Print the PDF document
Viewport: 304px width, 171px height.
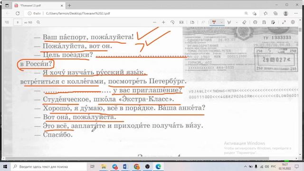tap(255, 22)
